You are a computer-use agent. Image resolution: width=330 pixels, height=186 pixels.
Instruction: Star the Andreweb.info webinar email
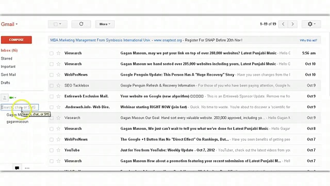pyautogui.click(x=59, y=107)
